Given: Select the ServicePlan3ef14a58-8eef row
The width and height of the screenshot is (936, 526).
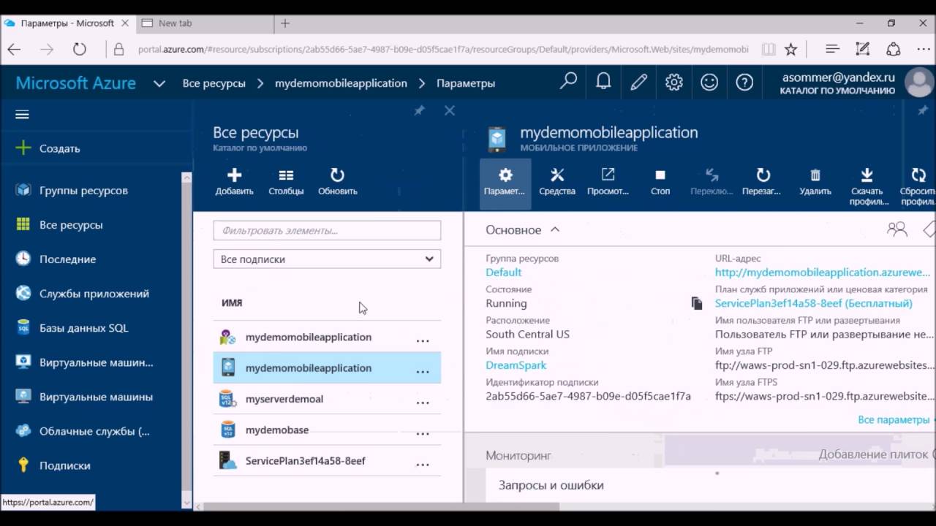Looking at the screenshot, I should click(x=327, y=461).
